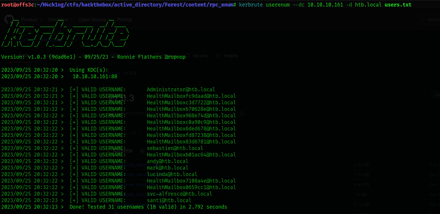Click the verified checkmark icon near release
The width and height of the screenshot is (440, 214).
click(x=242, y=113)
